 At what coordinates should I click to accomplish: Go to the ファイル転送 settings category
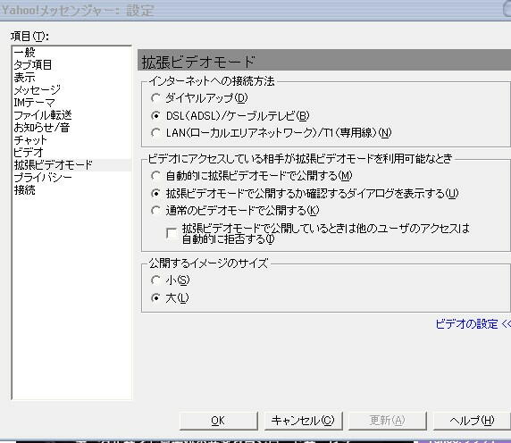pos(43,115)
